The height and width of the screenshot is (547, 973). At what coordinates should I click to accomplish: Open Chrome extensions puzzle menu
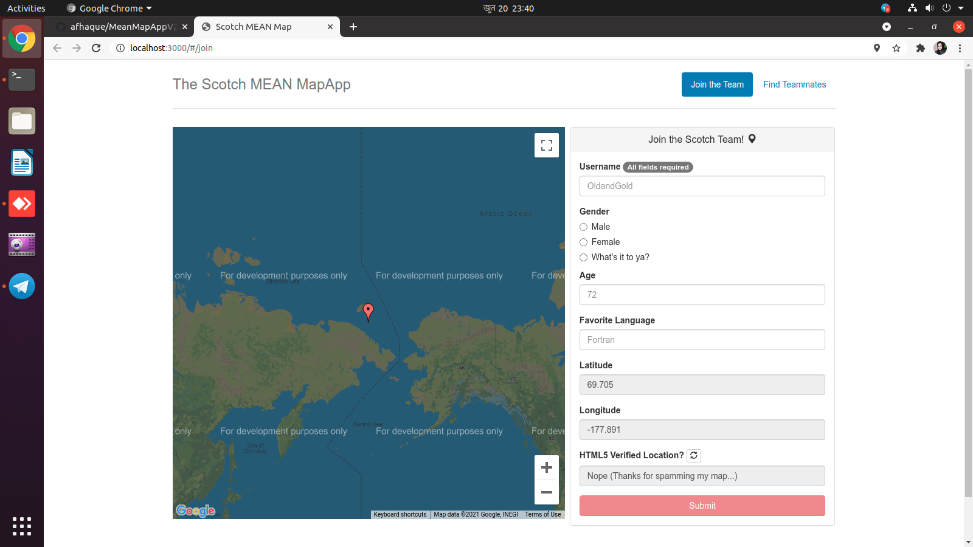tap(921, 48)
